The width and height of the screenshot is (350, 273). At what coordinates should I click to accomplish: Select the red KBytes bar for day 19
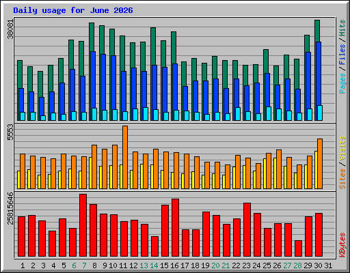[x=206, y=234]
